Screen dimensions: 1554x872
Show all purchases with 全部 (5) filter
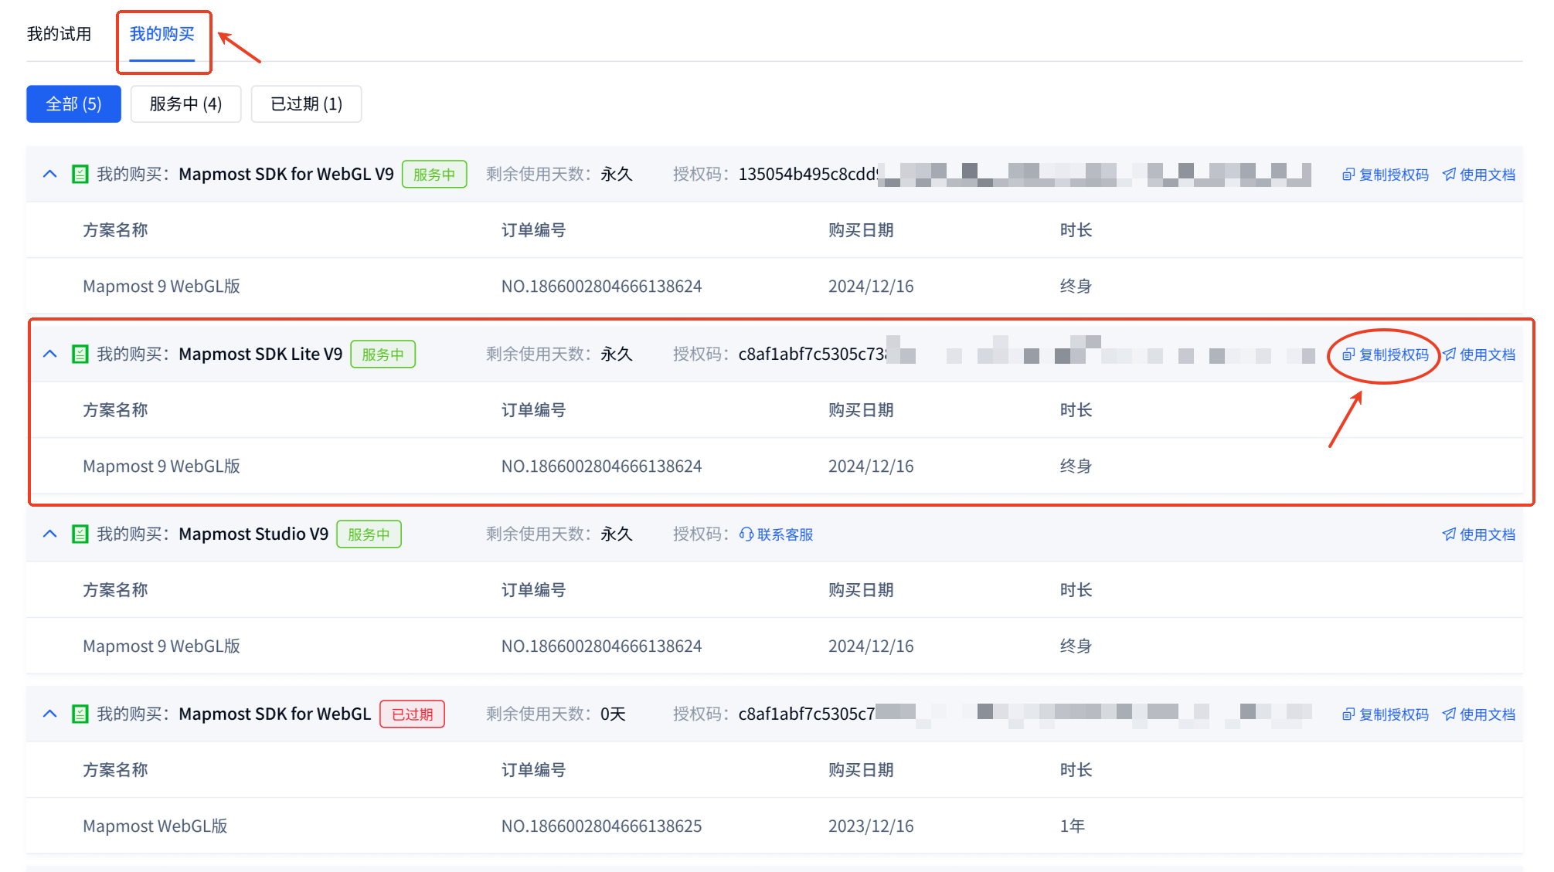[x=73, y=103]
